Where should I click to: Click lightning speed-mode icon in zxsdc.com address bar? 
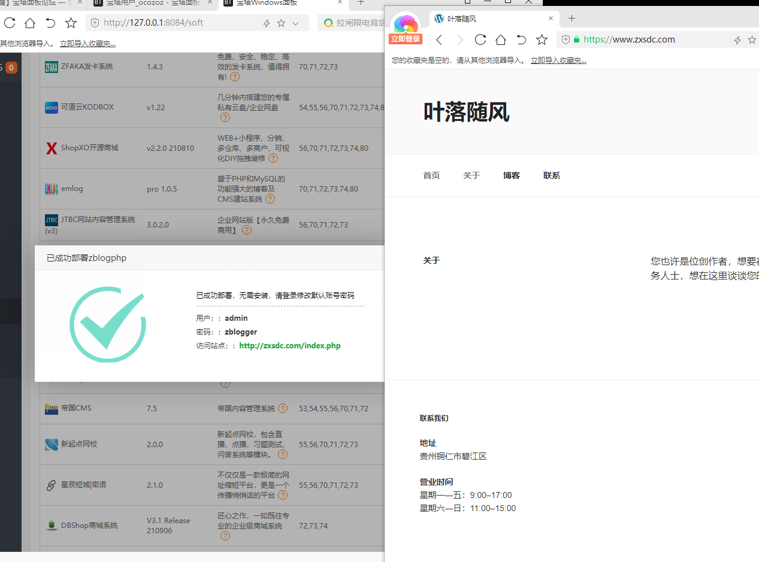[x=737, y=40]
